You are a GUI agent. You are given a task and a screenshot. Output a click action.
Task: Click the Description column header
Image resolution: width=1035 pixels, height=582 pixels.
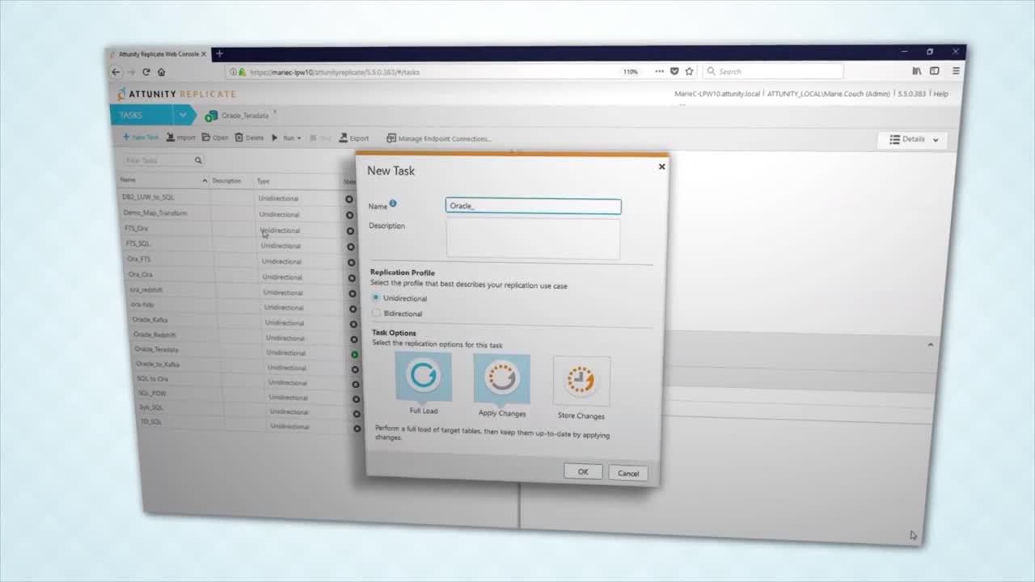(x=226, y=181)
